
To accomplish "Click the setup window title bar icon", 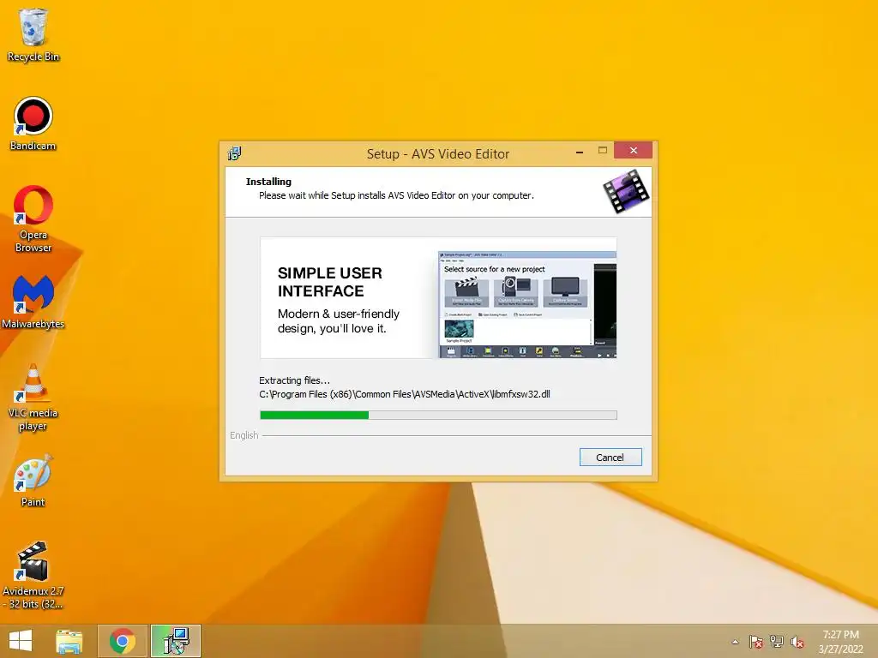I will click(235, 153).
